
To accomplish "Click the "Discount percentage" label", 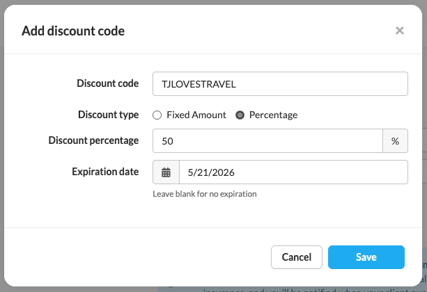I will click(x=93, y=140).
